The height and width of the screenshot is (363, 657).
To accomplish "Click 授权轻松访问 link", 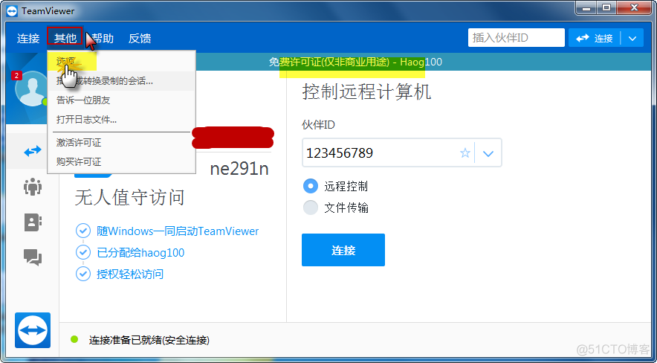I will pos(130,274).
